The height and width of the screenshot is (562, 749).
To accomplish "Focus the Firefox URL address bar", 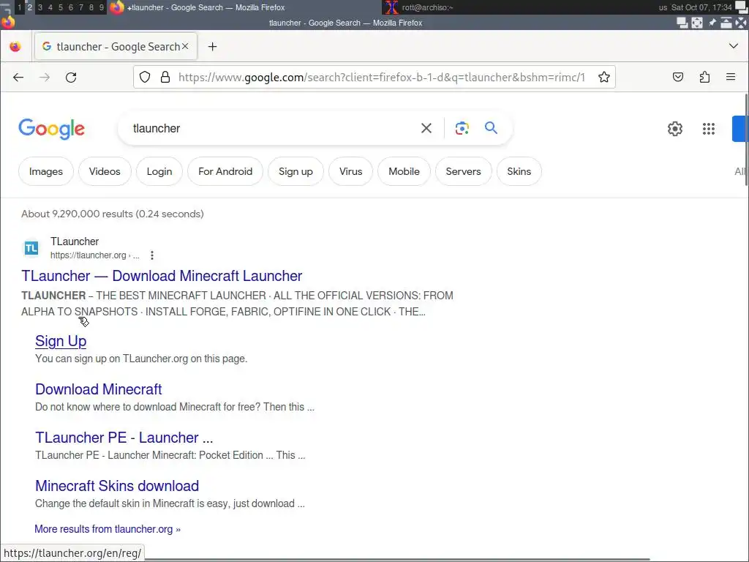I will (x=381, y=77).
